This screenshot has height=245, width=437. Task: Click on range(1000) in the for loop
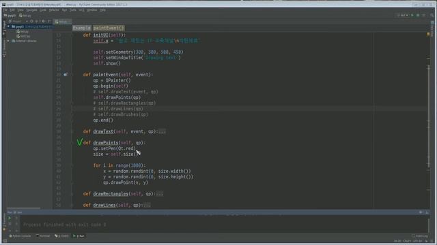129,165
